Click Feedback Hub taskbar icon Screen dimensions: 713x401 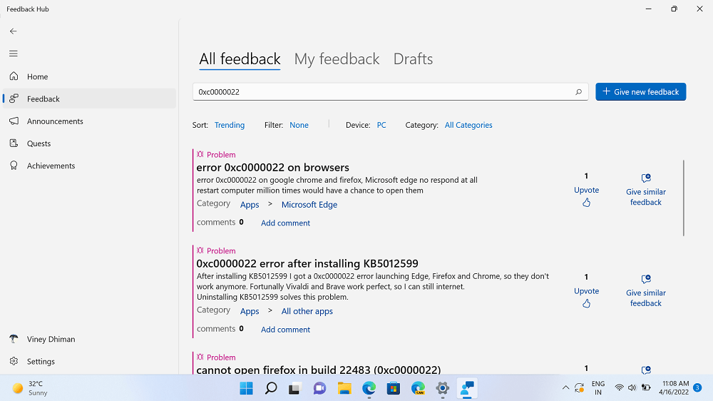click(467, 388)
